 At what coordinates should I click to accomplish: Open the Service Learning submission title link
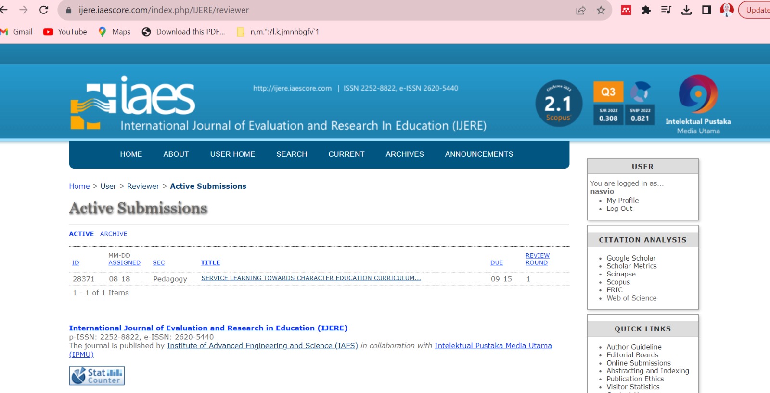coord(311,278)
